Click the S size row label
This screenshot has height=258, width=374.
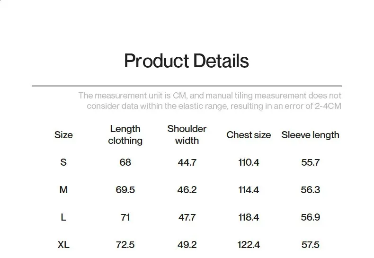63,162
